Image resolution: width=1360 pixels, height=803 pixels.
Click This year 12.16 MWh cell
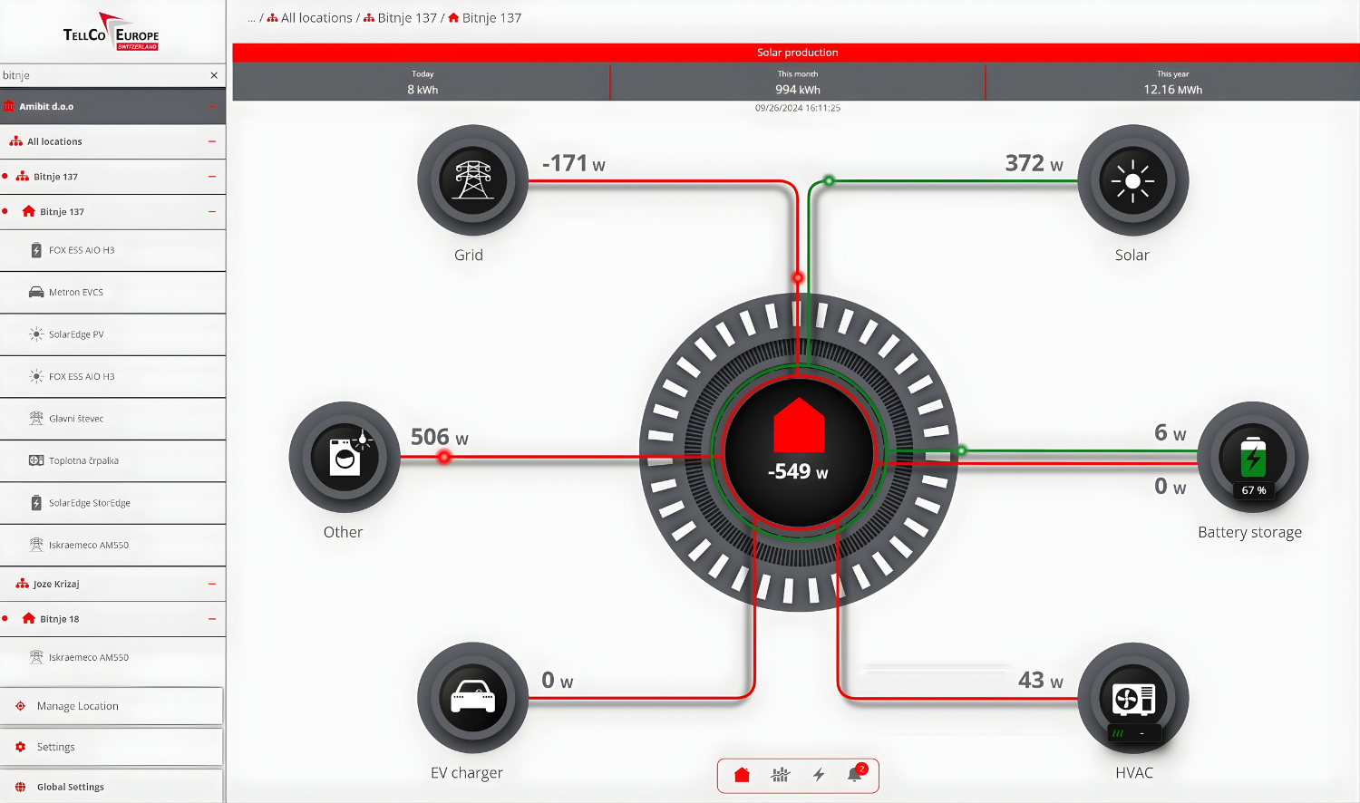coord(1172,82)
